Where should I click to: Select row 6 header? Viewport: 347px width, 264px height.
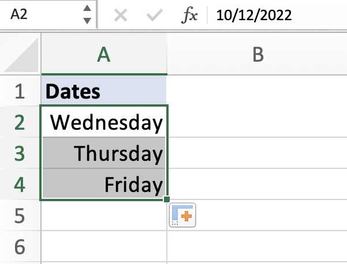pyautogui.click(x=20, y=247)
